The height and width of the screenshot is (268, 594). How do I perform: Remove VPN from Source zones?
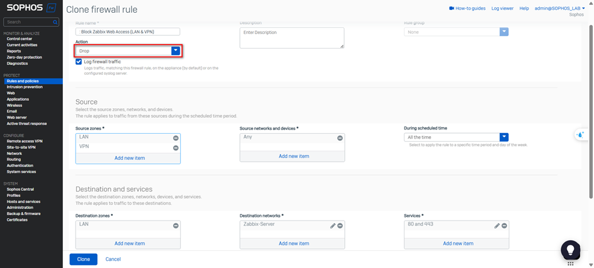(x=175, y=148)
